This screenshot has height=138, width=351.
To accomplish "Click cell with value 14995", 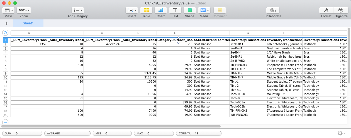I will click(x=138, y=65).
